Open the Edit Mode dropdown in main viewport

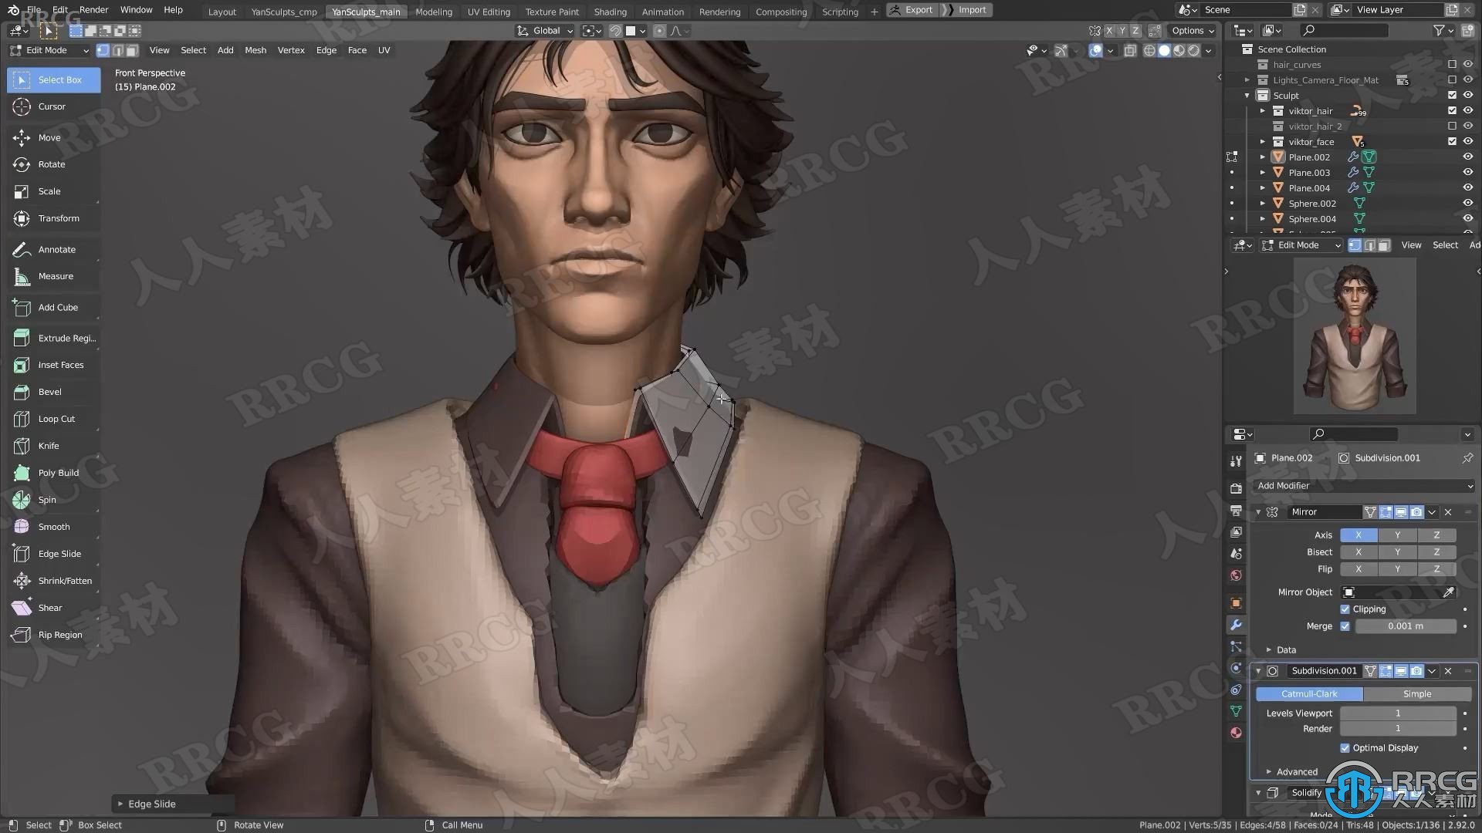(x=50, y=50)
